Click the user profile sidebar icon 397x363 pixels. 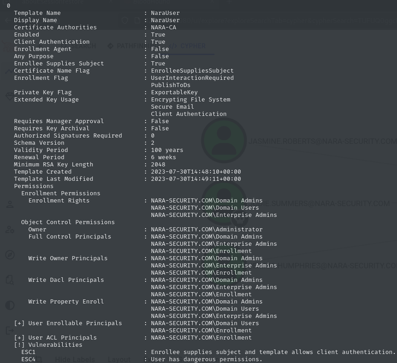click(9, 204)
